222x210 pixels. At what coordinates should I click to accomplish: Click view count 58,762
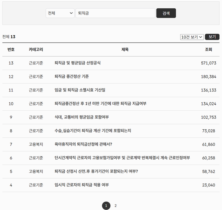pyautogui.click(x=209, y=171)
